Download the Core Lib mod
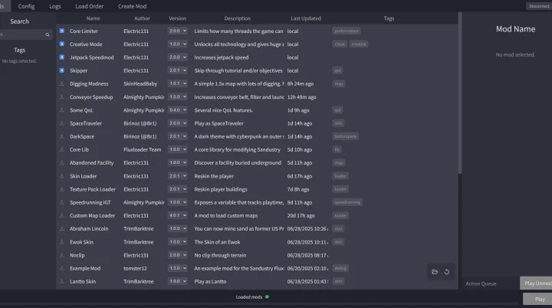552x308 pixels. tap(62, 149)
